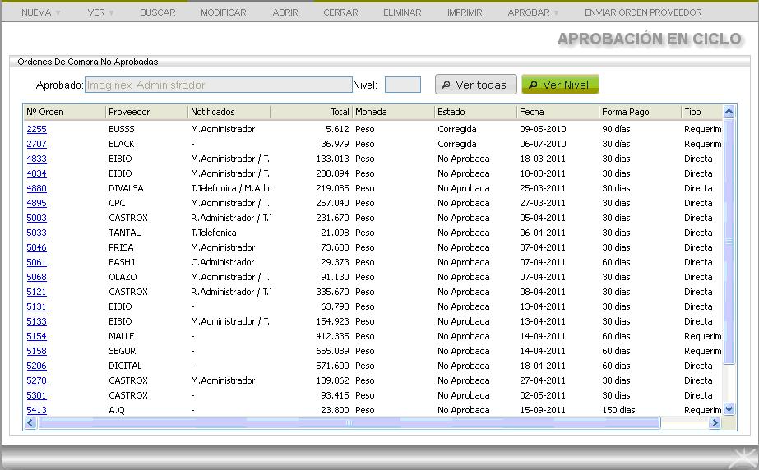This screenshot has width=759, height=470.
Task: Click the Tipo column header
Action: tap(702, 112)
